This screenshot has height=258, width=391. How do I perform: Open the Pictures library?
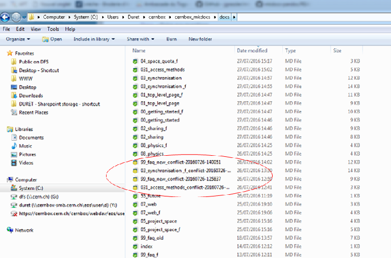click(28, 154)
